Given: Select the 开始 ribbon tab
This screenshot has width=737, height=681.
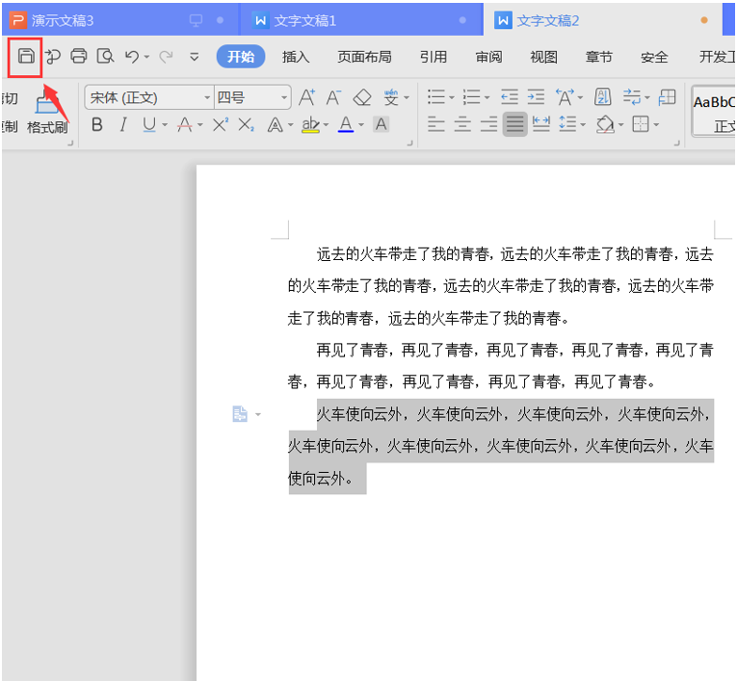Looking at the screenshot, I should pyautogui.click(x=241, y=57).
